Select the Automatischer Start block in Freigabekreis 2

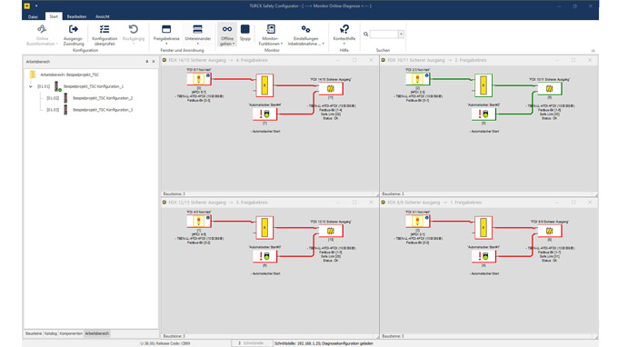(483, 114)
